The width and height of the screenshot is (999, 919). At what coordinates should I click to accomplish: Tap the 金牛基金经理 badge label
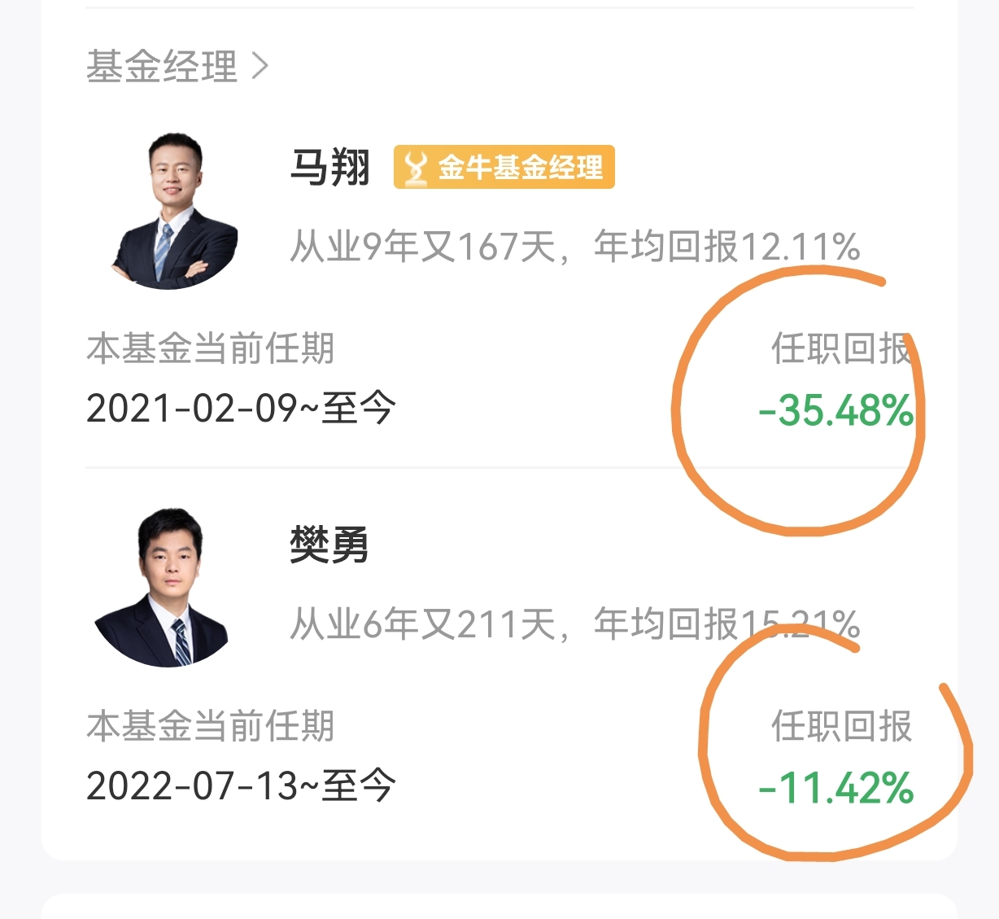(521, 168)
